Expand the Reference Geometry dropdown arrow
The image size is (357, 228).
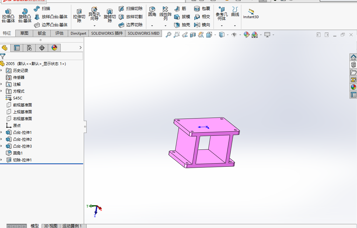(x=222, y=26)
